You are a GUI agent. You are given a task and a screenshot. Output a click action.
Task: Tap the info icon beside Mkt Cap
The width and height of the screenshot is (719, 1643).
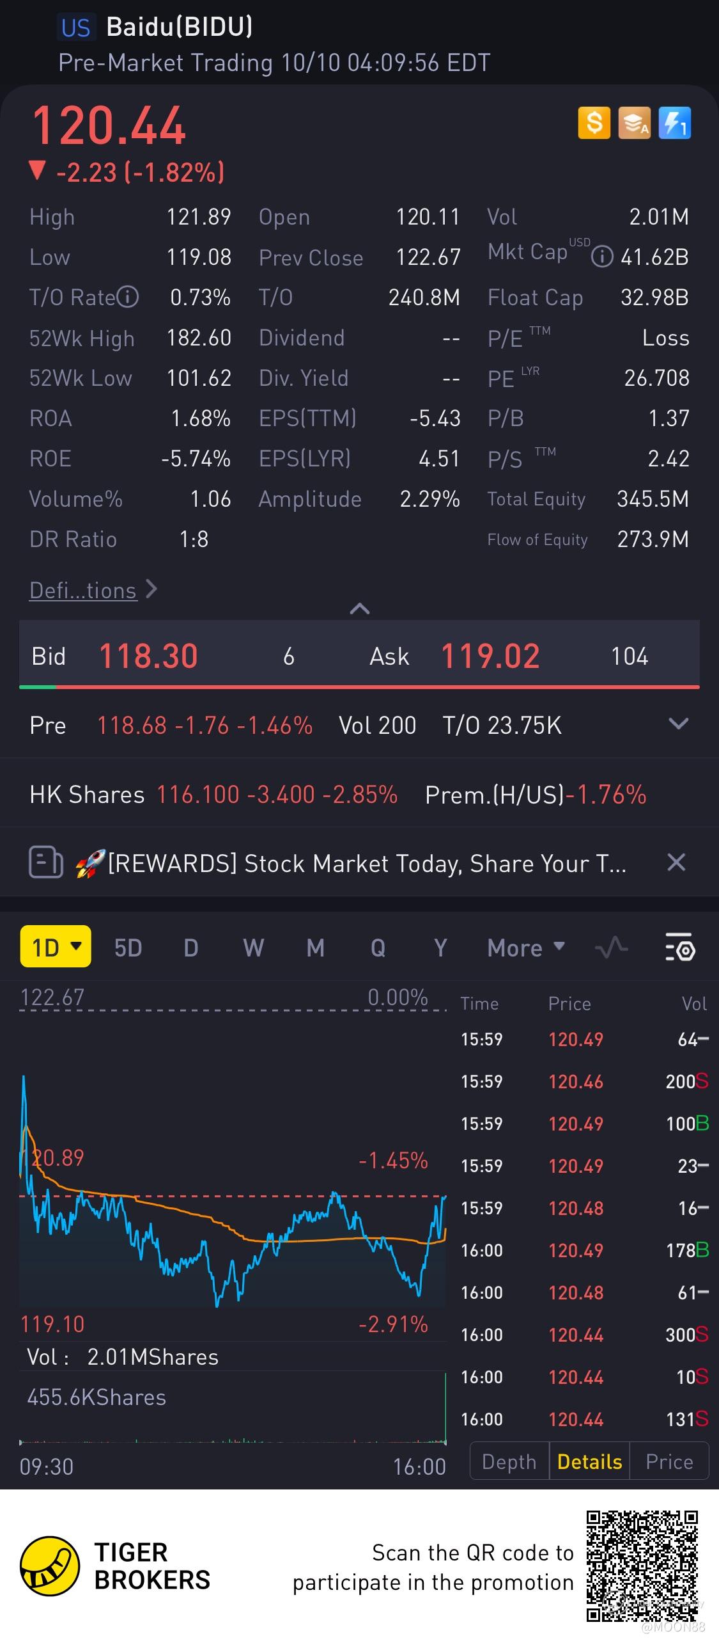tap(601, 257)
